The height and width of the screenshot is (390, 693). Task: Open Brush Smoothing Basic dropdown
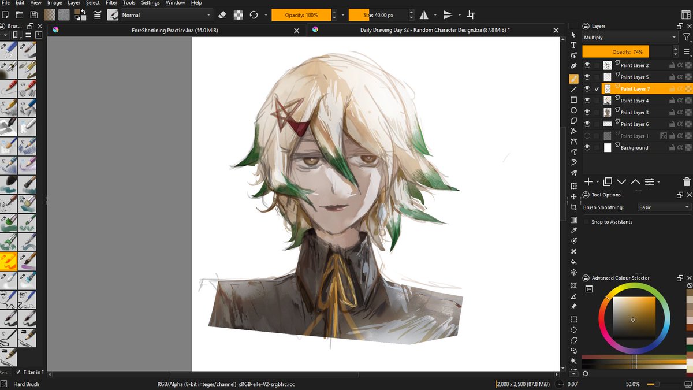664,207
